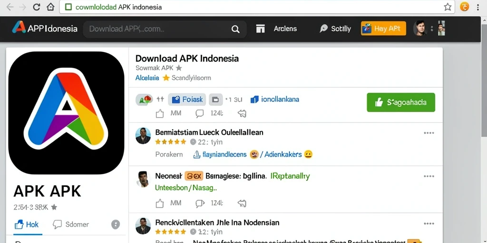Click the Download APK search field
Image resolution: width=487 pixels, height=243 pixels.
point(165,29)
